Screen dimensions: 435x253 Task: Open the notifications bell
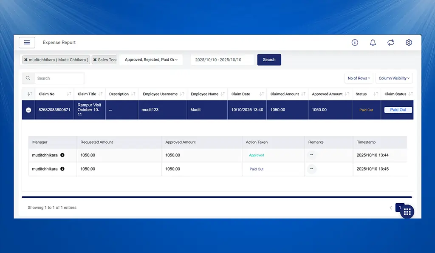[x=373, y=43]
